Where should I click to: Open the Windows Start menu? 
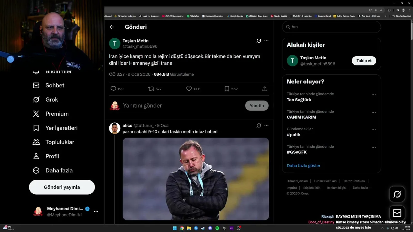[x=175, y=228]
